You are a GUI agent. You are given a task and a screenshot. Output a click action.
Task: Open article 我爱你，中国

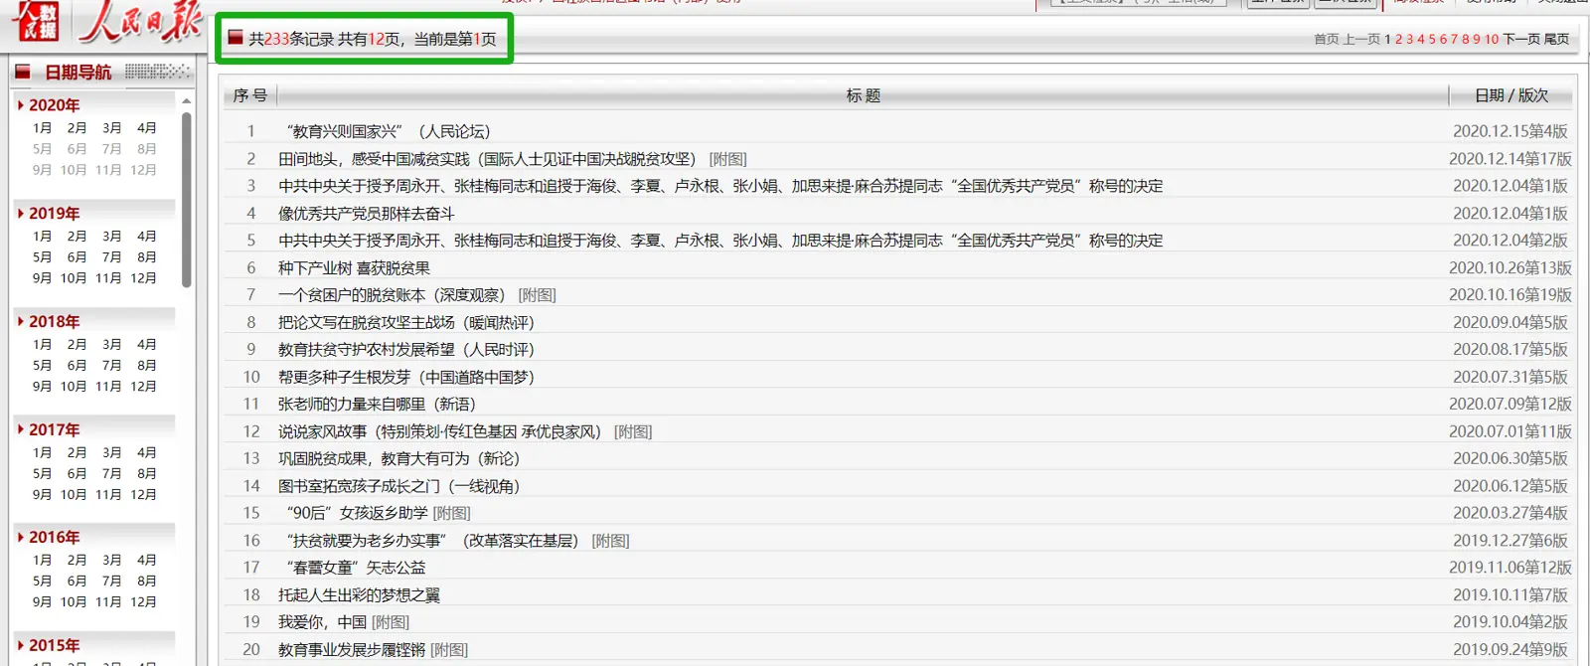tap(322, 623)
